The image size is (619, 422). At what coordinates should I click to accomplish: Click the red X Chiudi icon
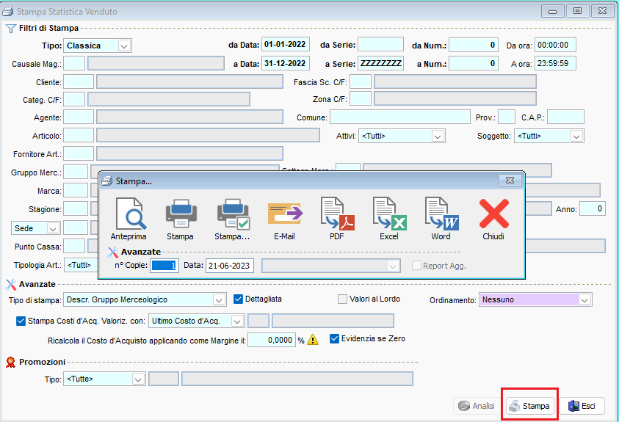click(x=493, y=214)
